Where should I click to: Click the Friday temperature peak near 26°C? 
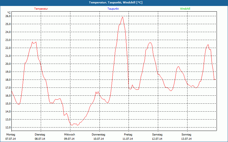(x=123, y=17)
